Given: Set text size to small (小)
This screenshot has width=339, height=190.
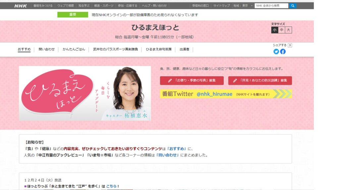Looking at the screenshot, I should (274, 30).
